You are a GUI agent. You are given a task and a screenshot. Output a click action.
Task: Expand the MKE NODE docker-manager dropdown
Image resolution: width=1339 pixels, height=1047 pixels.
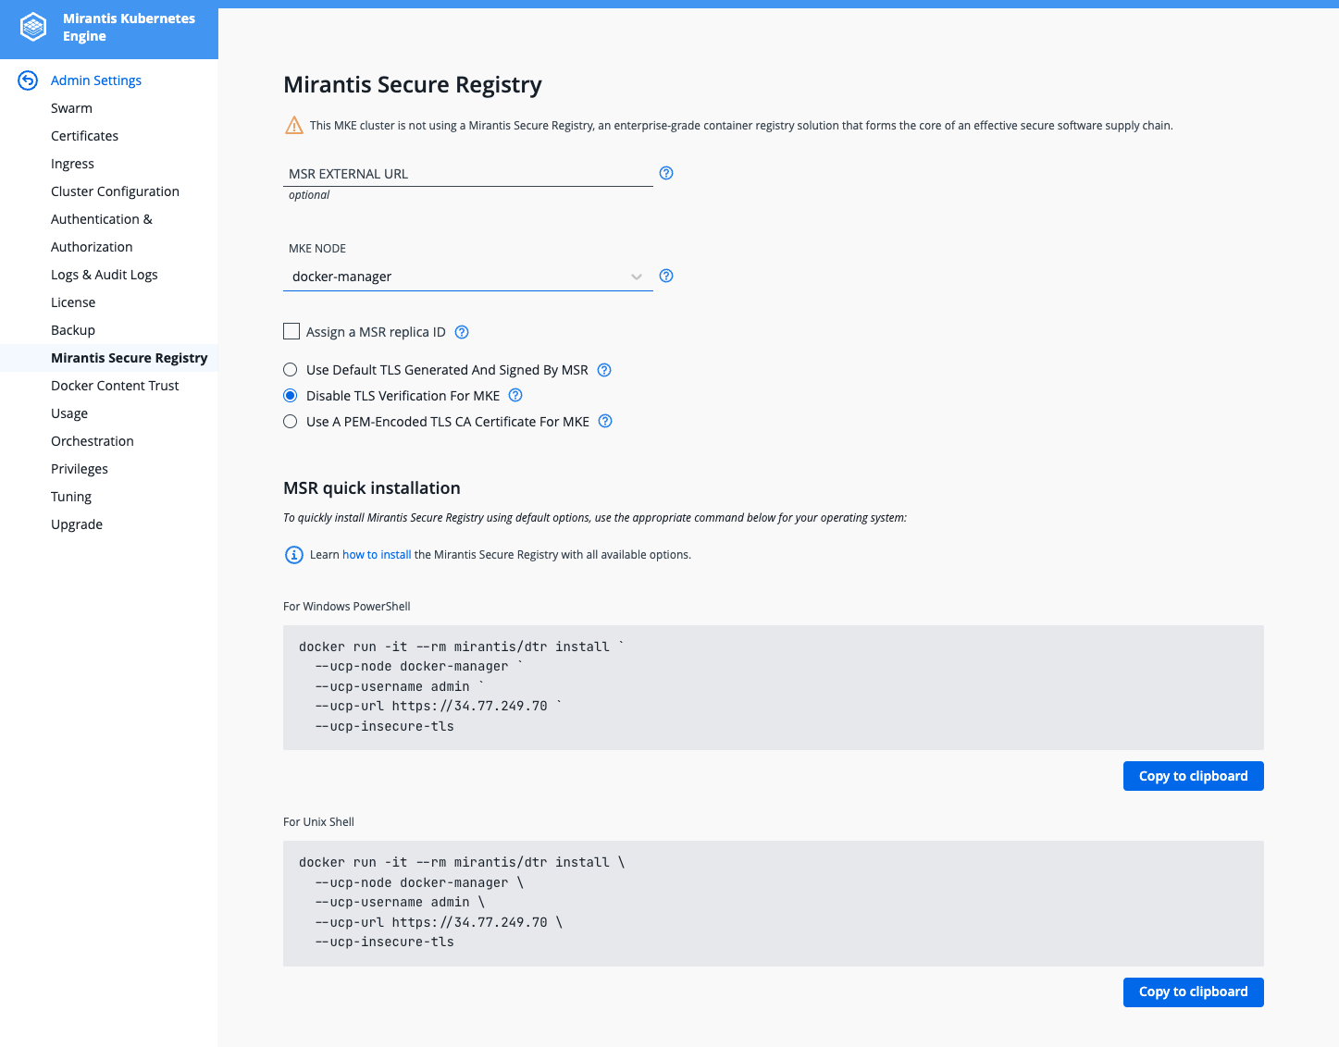468,277
